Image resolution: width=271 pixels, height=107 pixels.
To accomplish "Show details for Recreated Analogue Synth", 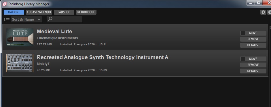I will 253,71.
